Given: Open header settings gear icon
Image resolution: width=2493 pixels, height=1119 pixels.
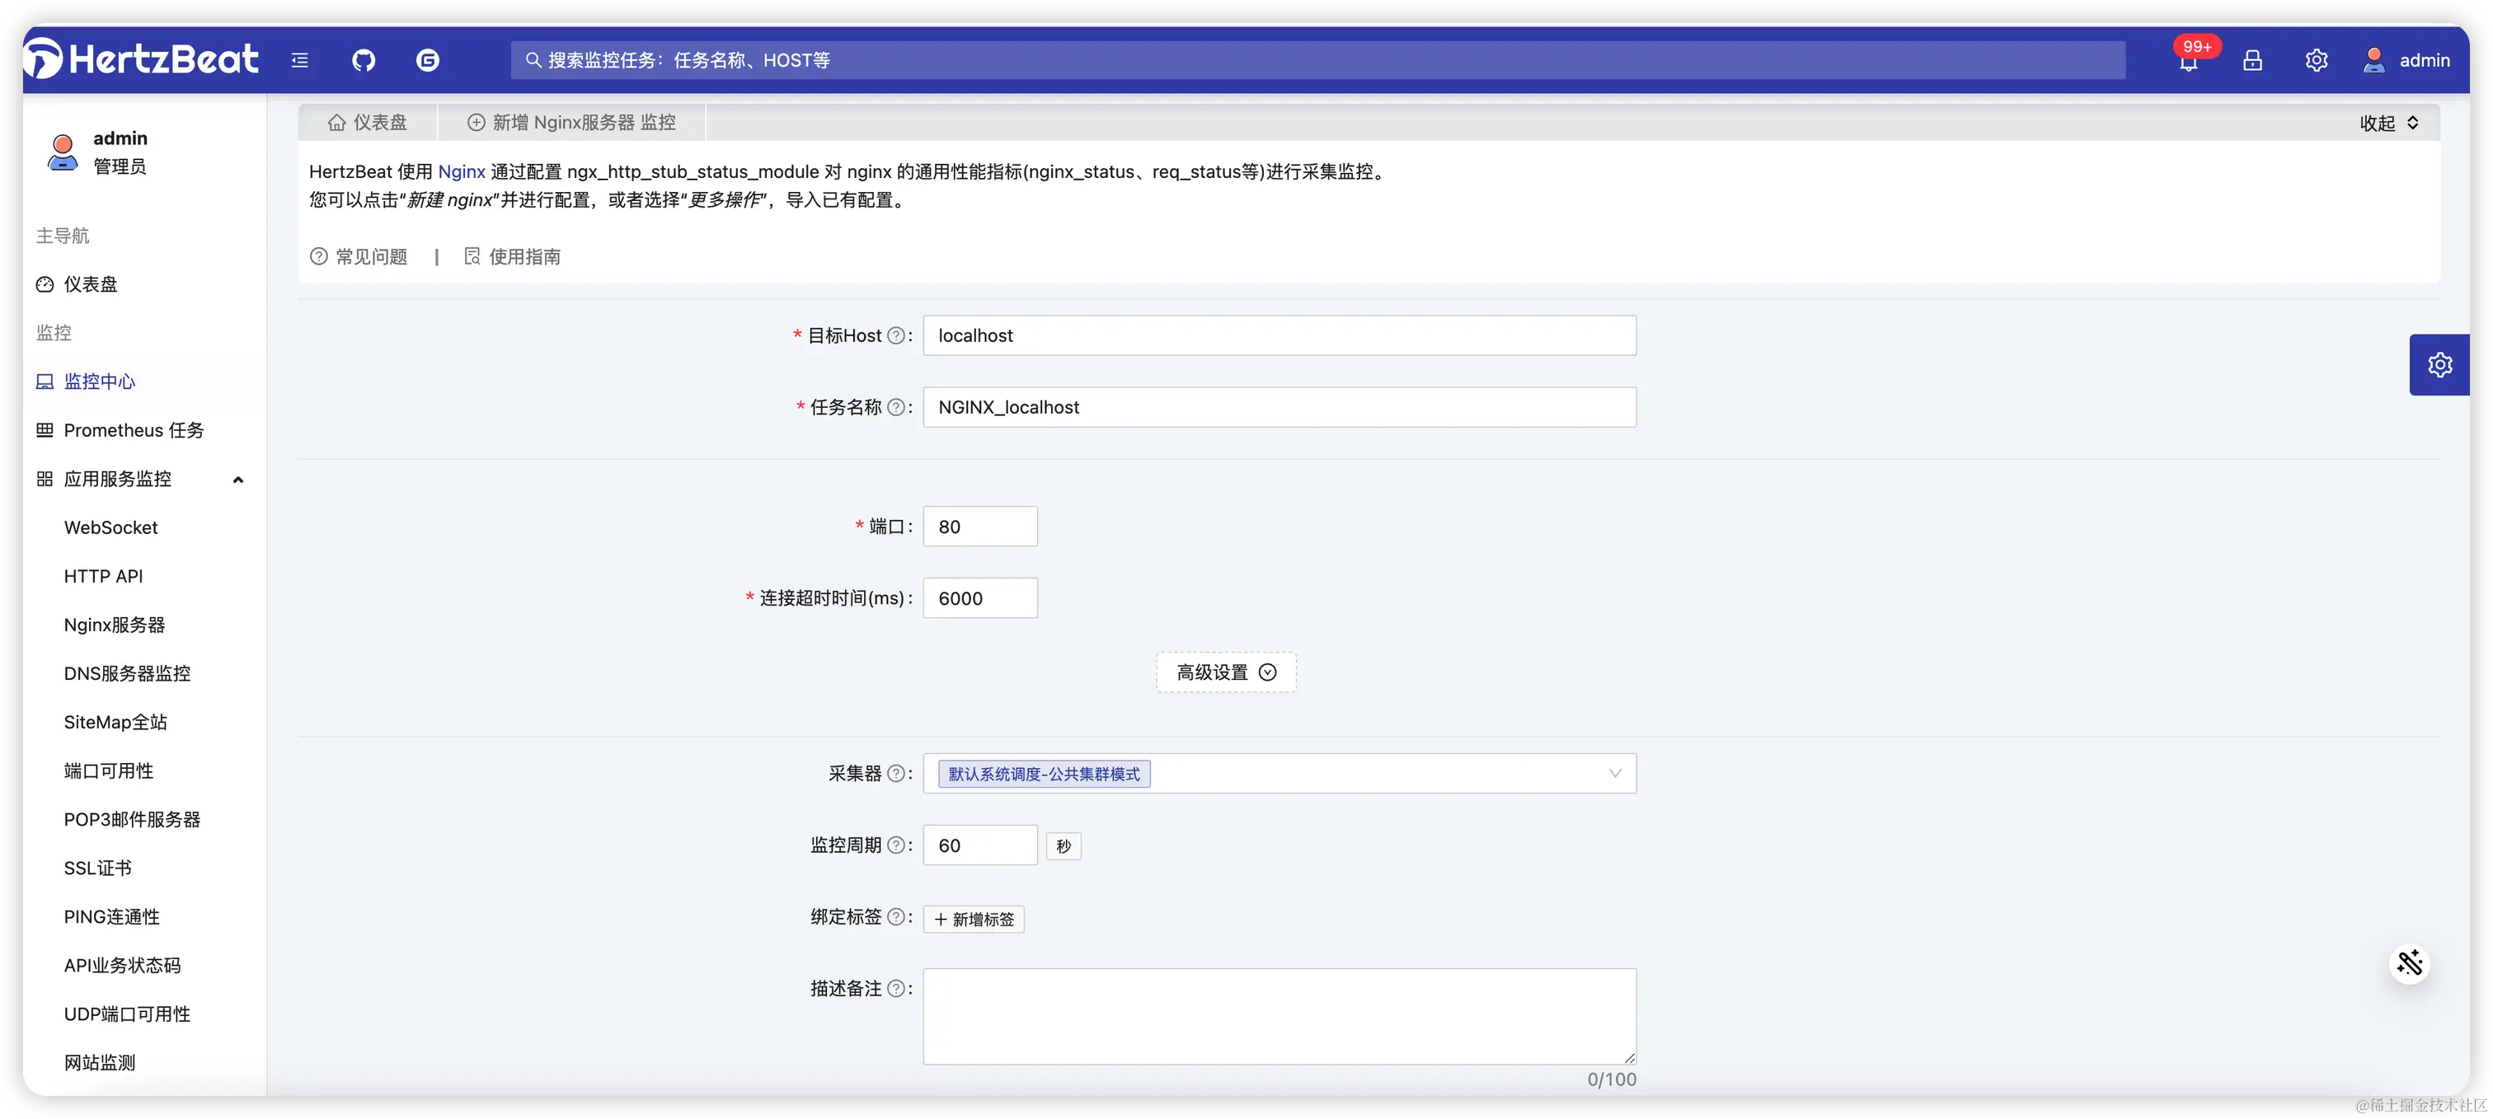Looking at the screenshot, I should coord(2316,60).
